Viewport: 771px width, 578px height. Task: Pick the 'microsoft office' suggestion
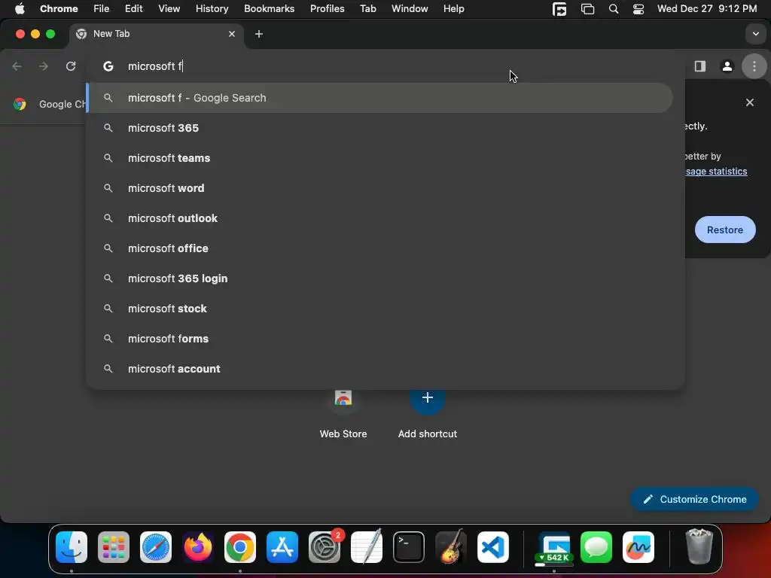(x=379, y=248)
